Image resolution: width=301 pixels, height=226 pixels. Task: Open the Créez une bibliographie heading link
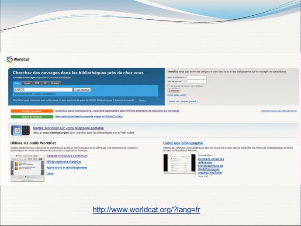(x=183, y=143)
